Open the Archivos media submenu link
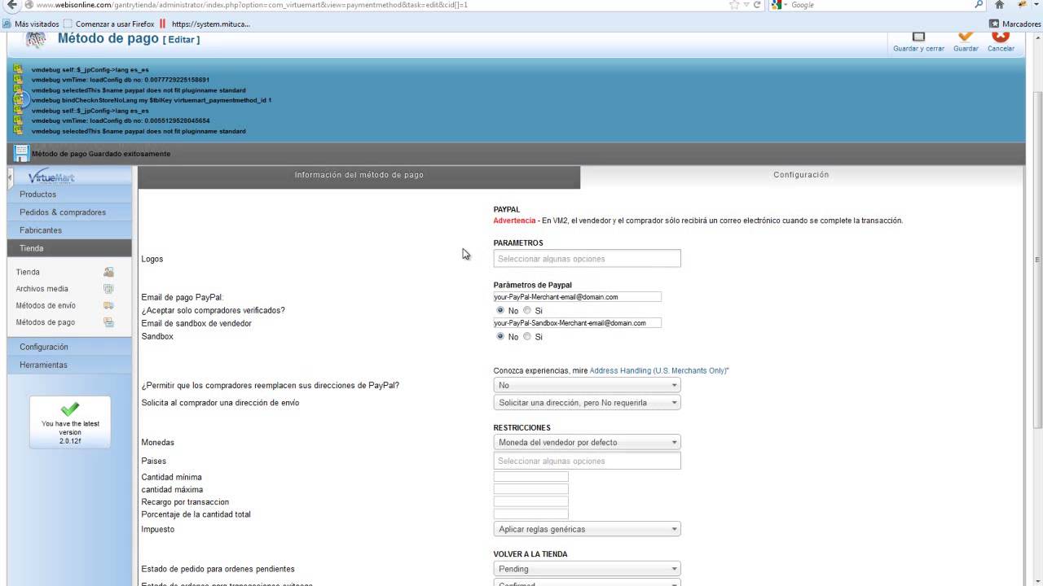The image size is (1043, 586). coord(42,289)
